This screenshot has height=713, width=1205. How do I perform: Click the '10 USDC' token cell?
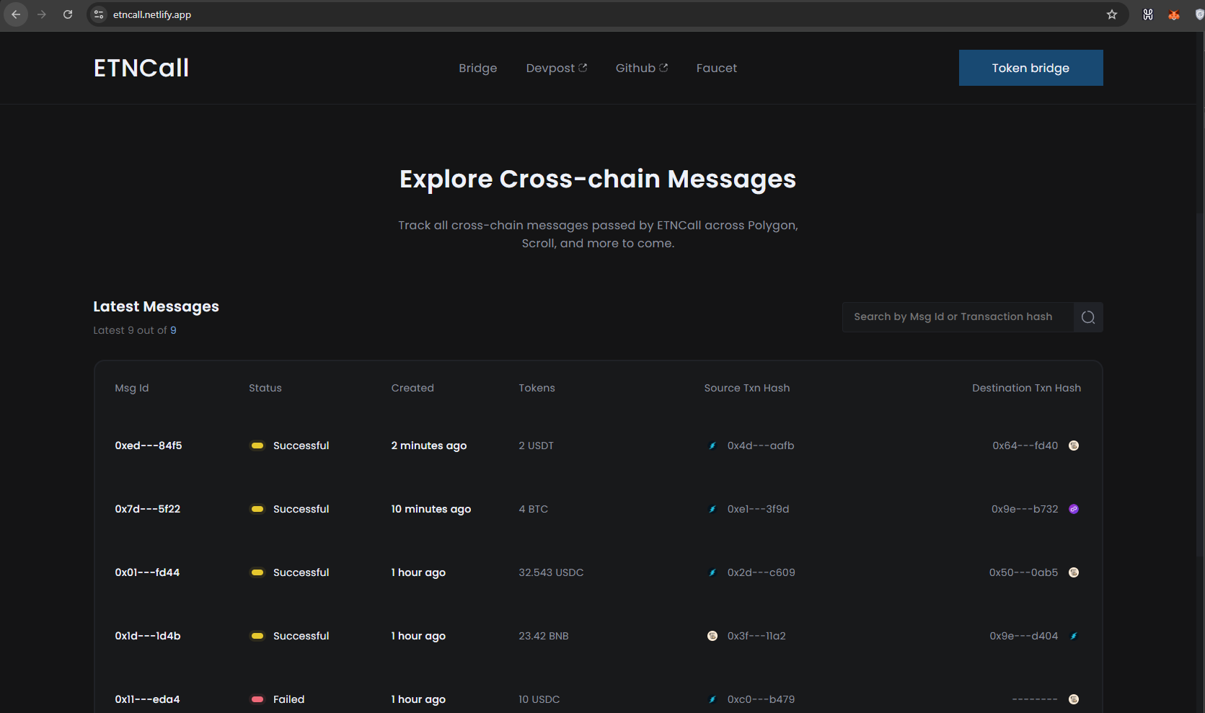coord(539,699)
